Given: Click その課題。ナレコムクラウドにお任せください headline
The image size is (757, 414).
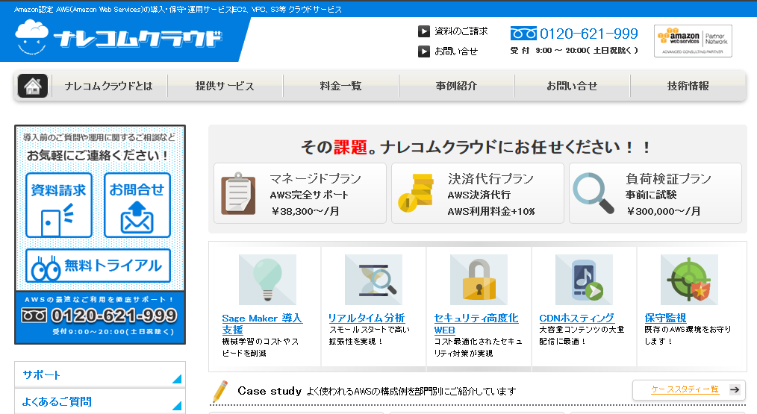Looking at the screenshot, I should [x=475, y=147].
